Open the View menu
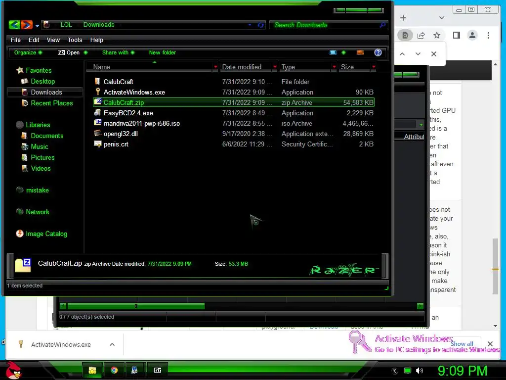The image size is (506, 380). coord(53,40)
